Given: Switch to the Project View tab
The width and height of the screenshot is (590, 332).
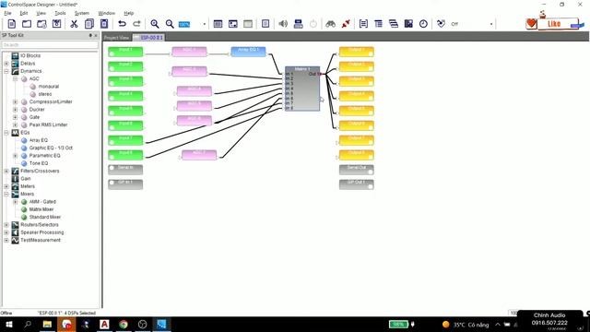Looking at the screenshot, I should tap(117, 38).
